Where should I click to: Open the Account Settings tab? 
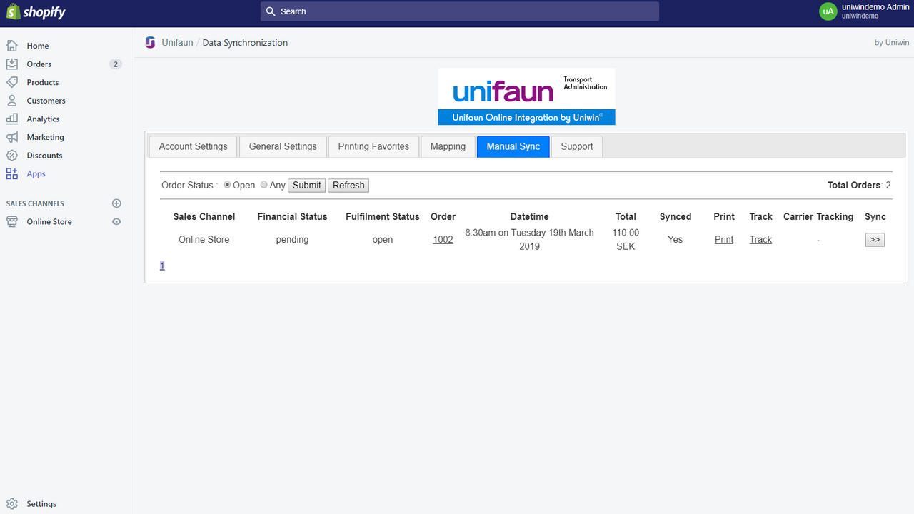[193, 146]
